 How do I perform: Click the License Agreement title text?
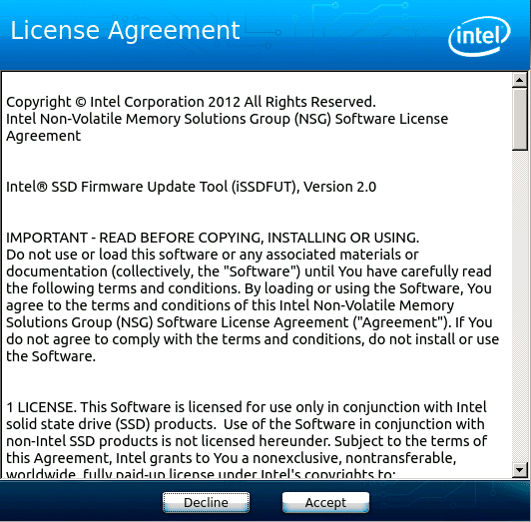click(126, 31)
